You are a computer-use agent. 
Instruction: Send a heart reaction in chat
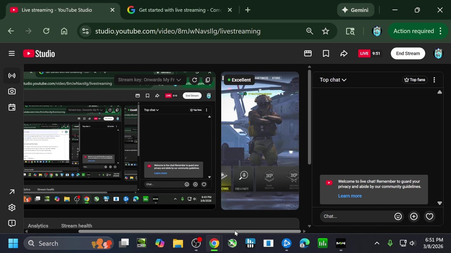430,216
